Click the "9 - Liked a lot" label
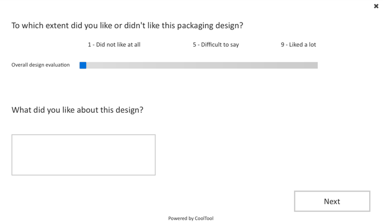383x224 pixels. [x=298, y=45]
